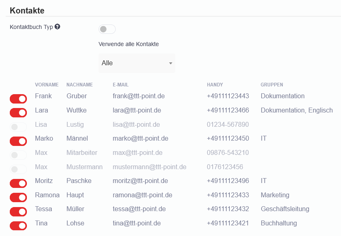This screenshot has height=236, width=341.
Task: Enable Max Mitarbeiter's toggle switch
Action: (x=18, y=155)
